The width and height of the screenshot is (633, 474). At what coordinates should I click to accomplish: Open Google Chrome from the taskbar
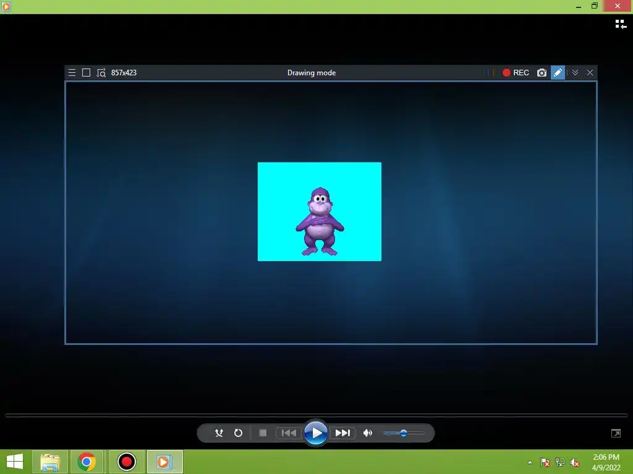tap(87, 462)
